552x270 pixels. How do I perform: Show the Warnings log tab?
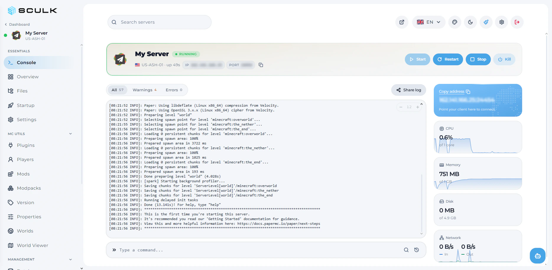pyautogui.click(x=145, y=90)
